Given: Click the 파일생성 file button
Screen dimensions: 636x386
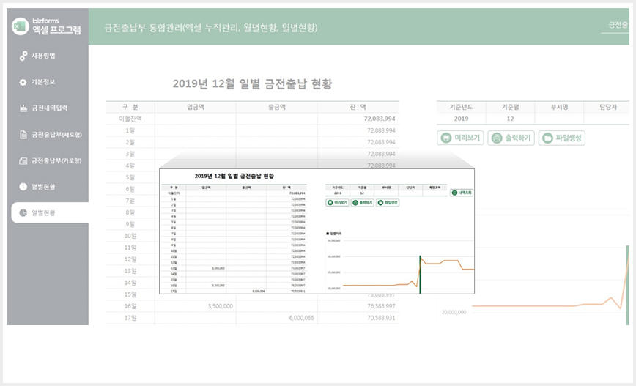Looking at the screenshot, I should tap(562, 138).
